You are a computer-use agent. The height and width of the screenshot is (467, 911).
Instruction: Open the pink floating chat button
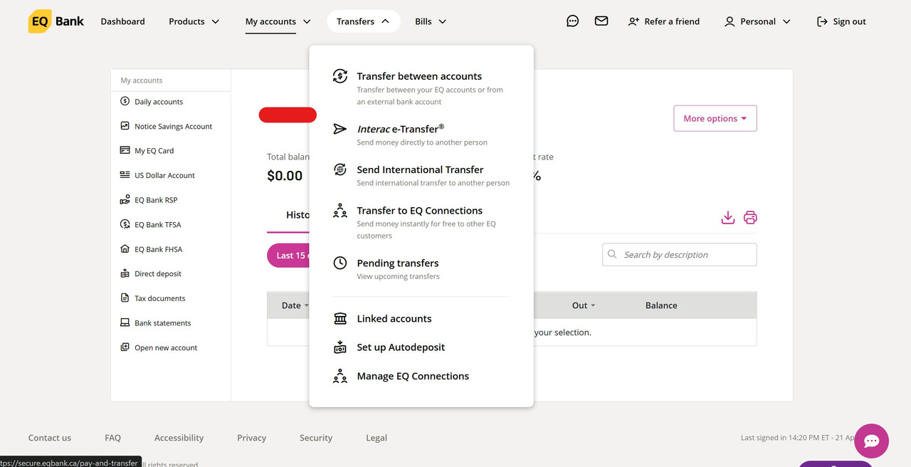click(872, 441)
